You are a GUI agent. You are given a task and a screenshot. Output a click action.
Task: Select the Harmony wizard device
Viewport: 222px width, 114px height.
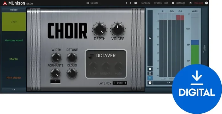click(x=14, y=40)
